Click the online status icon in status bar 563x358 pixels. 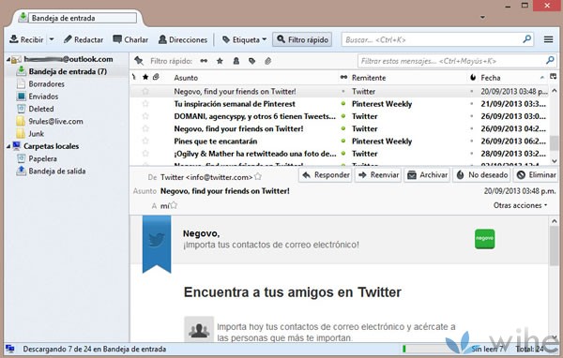(10, 349)
